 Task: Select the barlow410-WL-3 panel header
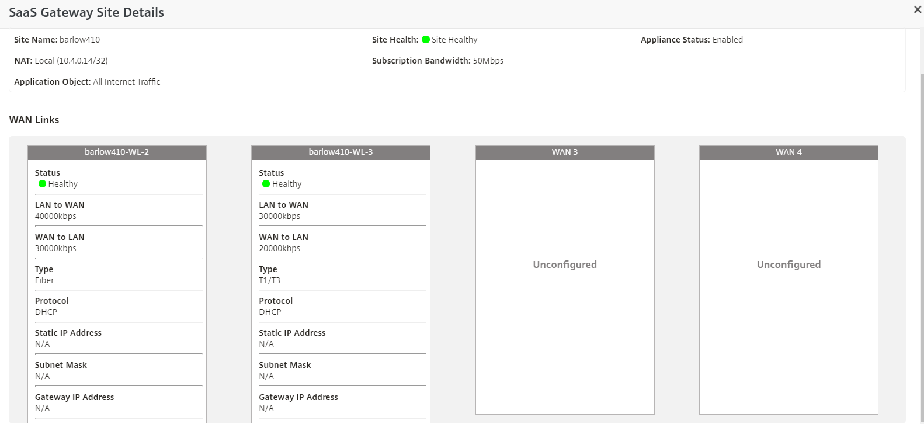pos(341,152)
